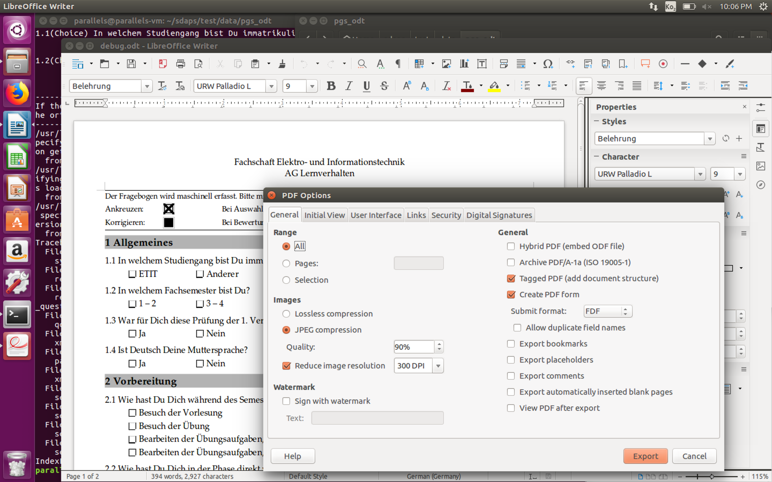Open Find & Replace magnifier icon
The width and height of the screenshot is (772, 482).
click(x=362, y=64)
